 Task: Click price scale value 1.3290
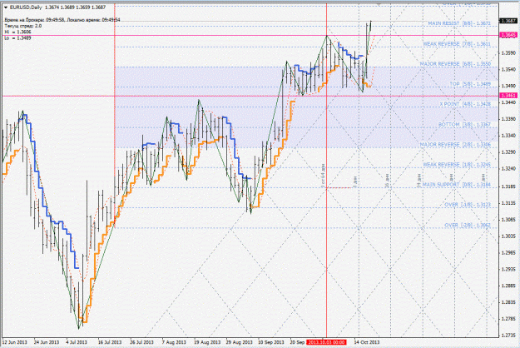coord(509,152)
